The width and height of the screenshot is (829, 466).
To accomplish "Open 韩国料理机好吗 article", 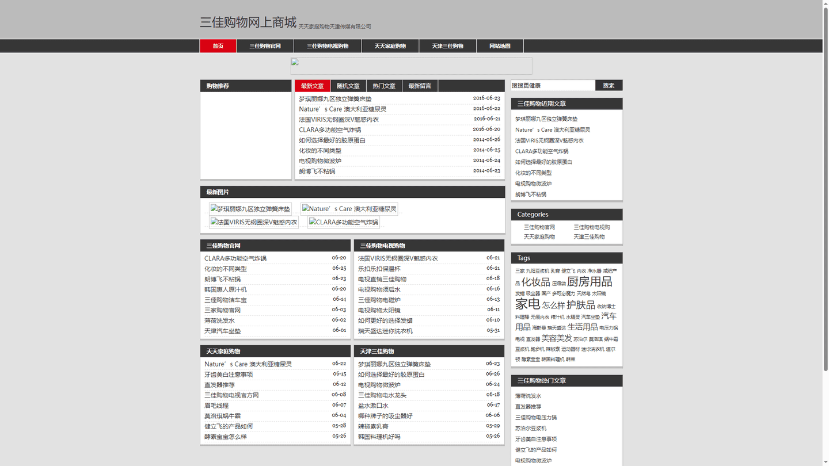I will (379, 437).
